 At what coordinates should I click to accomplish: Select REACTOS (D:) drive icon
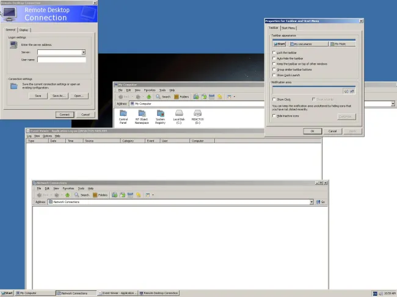point(197,116)
